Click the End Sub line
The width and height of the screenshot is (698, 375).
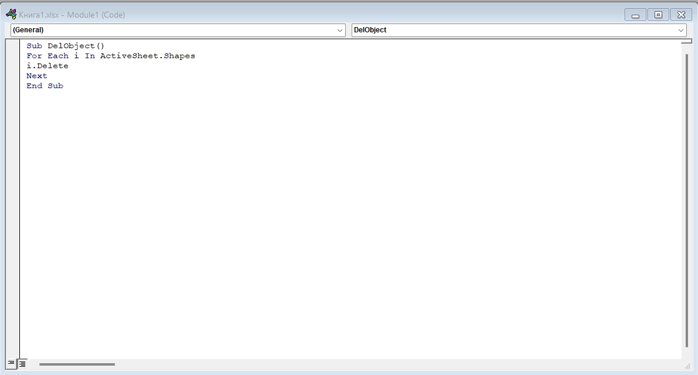click(45, 86)
